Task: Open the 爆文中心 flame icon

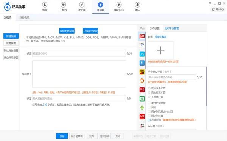Action: [x=119, y=5]
